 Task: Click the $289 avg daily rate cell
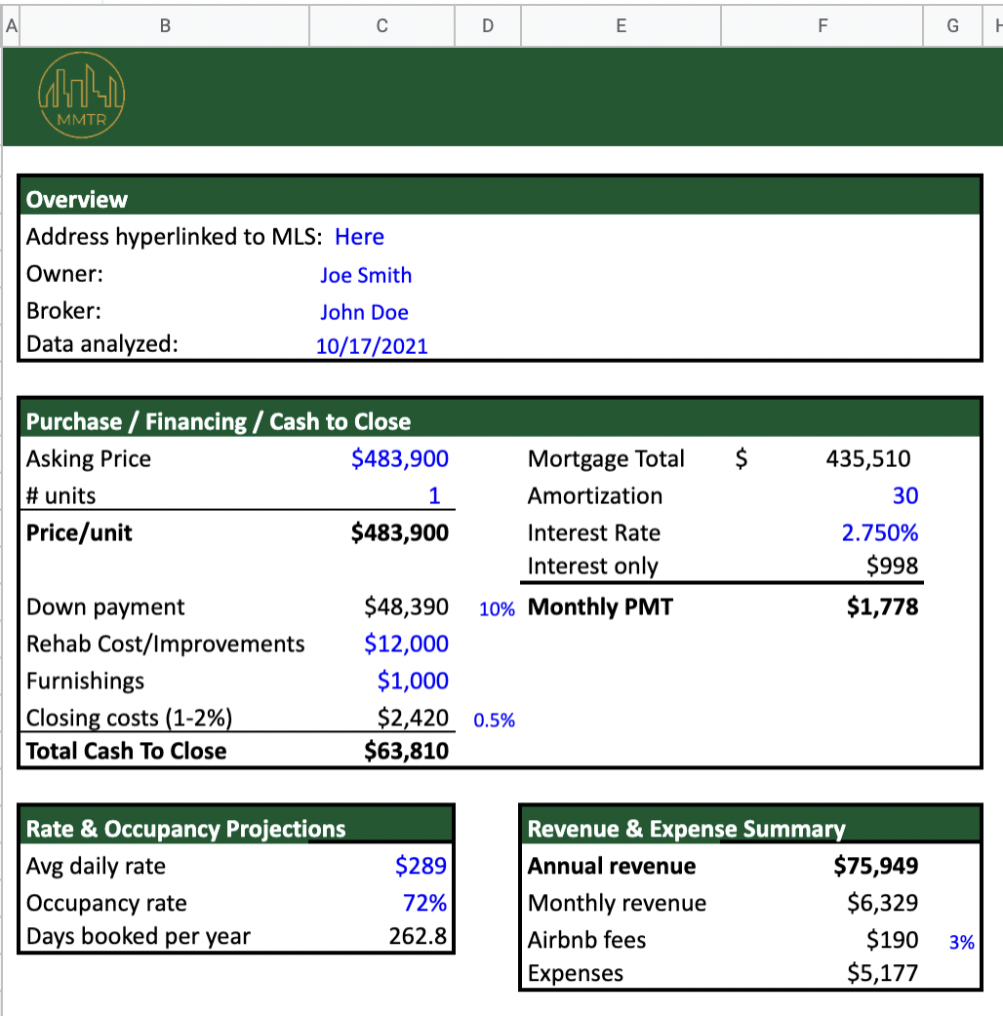pyautogui.click(x=421, y=866)
